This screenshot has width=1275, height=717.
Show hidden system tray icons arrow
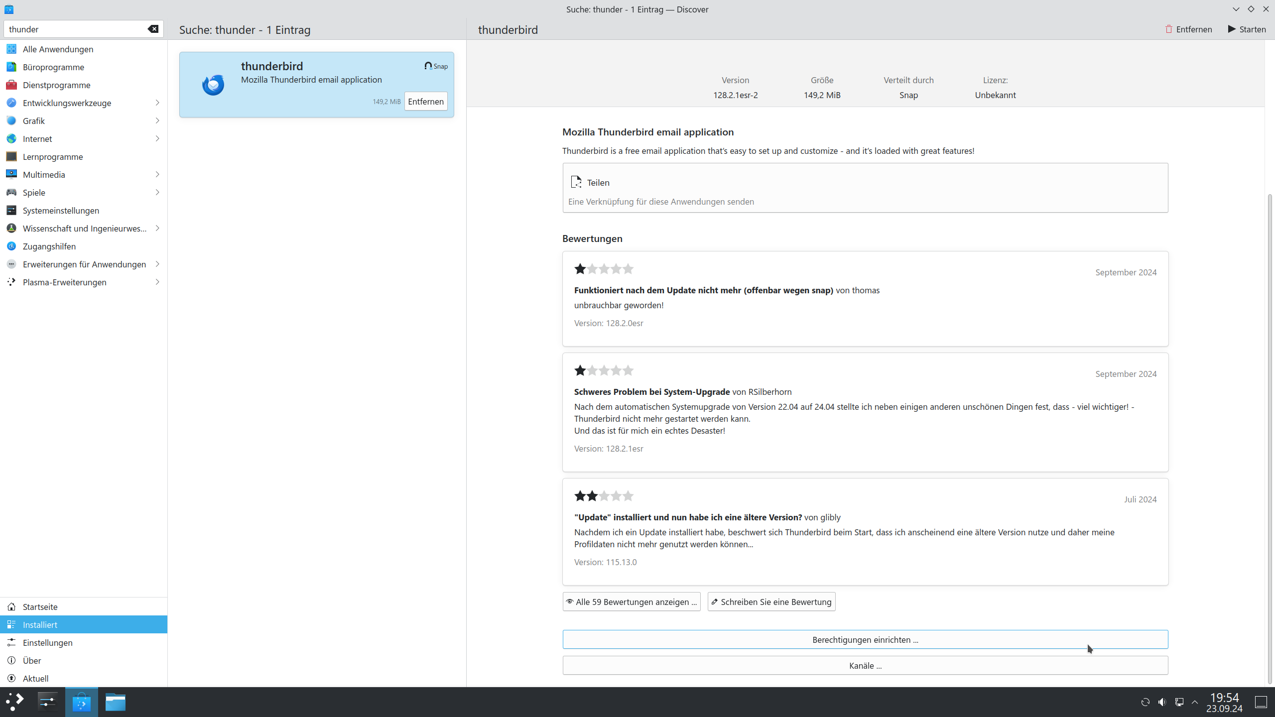pos(1195,702)
